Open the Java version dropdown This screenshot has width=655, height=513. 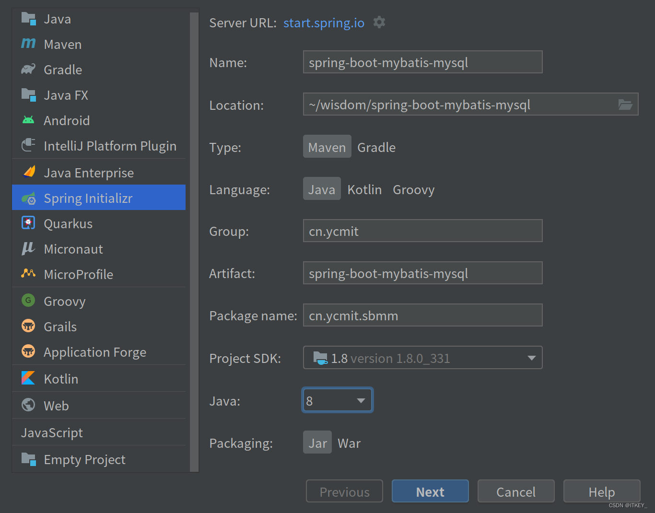click(338, 400)
